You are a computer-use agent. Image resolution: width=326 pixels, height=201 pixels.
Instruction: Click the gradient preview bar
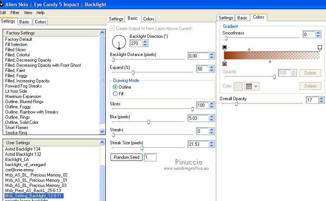pyautogui.click(x=272, y=56)
